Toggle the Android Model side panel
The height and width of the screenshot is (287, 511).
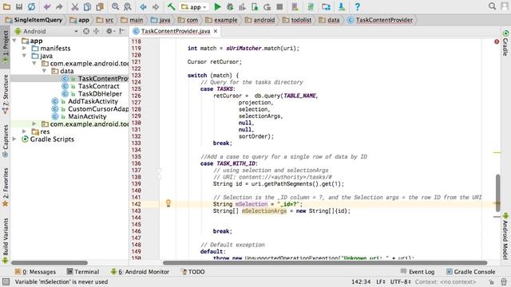pyautogui.click(x=505, y=236)
